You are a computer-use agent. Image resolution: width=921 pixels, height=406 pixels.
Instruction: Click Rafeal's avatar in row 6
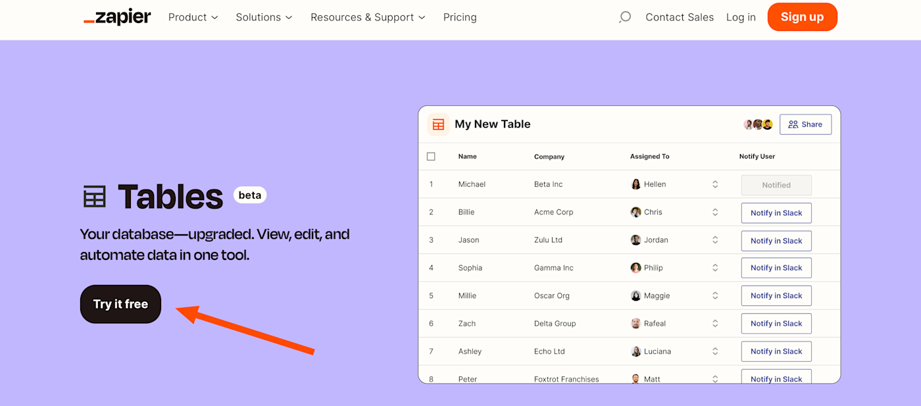635,324
